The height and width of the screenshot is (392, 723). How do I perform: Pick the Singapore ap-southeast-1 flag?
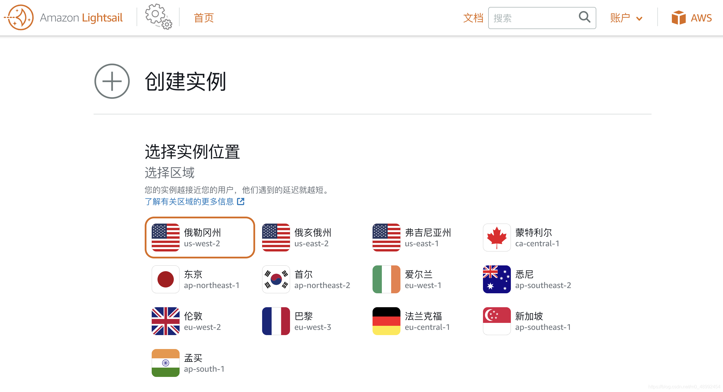[x=497, y=321]
